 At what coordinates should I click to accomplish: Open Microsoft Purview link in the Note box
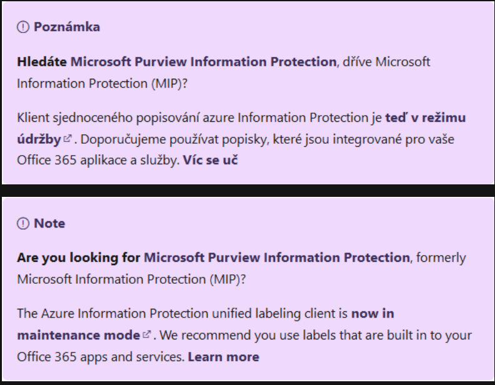click(276, 257)
